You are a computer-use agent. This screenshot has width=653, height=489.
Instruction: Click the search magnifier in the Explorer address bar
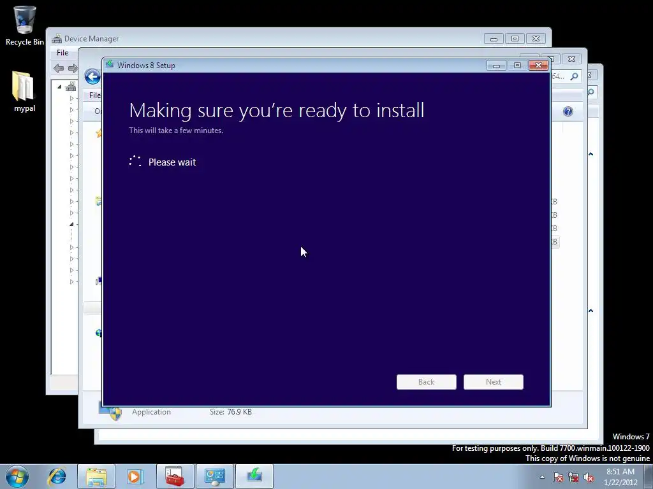click(x=575, y=76)
